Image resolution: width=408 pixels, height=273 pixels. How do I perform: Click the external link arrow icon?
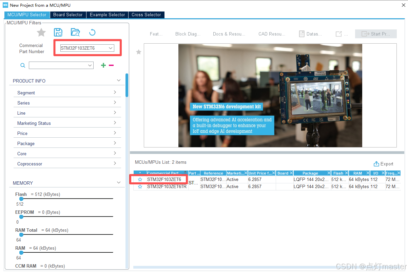tap(338, 34)
